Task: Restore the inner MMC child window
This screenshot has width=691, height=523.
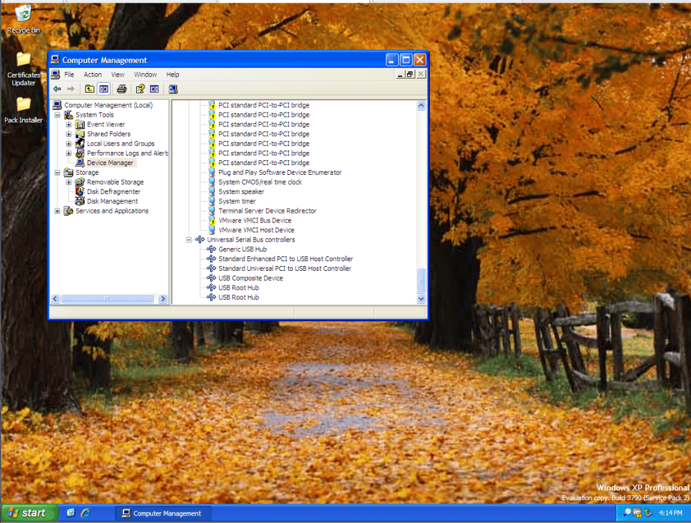Action: [x=410, y=74]
